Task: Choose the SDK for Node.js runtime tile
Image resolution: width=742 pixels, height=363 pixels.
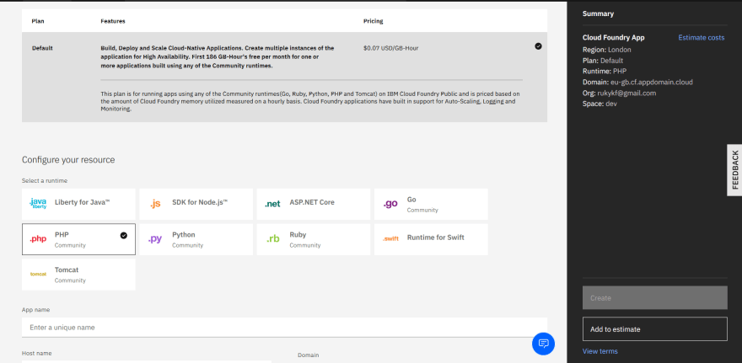Action: click(196, 204)
